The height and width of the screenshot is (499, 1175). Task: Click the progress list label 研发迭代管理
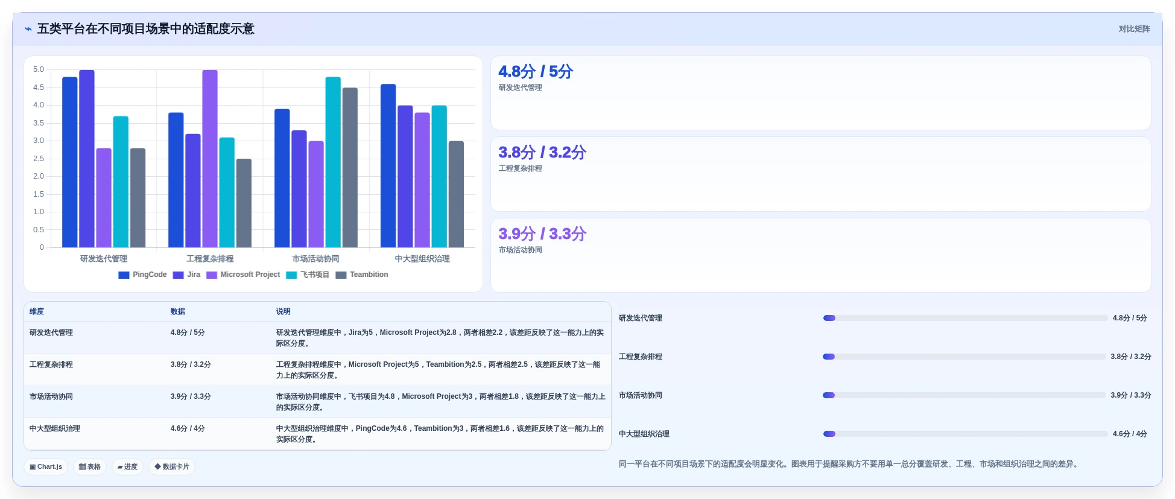[x=641, y=318]
